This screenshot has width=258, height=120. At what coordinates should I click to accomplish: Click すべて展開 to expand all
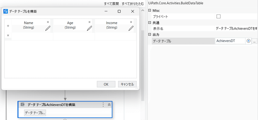tap(111, 4)
